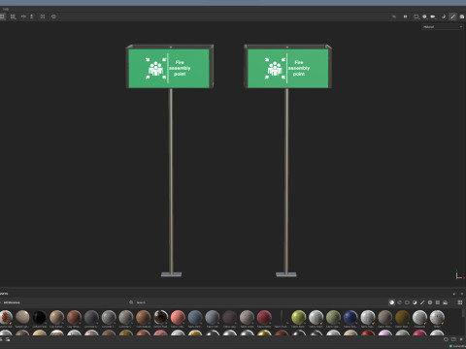Click the dotted grid icon in top-left toolbar

(x=13, y=16)
